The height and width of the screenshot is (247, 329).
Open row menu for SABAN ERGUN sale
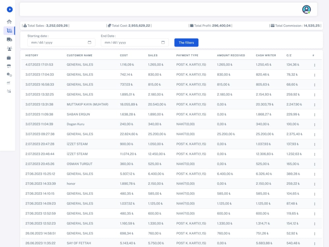click(315, 115)
